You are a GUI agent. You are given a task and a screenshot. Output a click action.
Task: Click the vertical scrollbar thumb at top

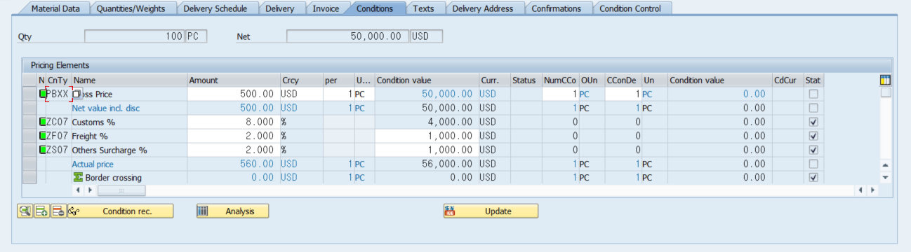click(886, 92)
